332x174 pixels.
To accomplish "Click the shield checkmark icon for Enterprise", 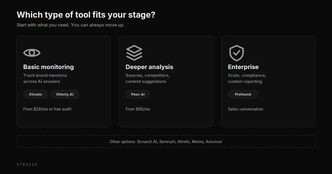I will [237, 53].
